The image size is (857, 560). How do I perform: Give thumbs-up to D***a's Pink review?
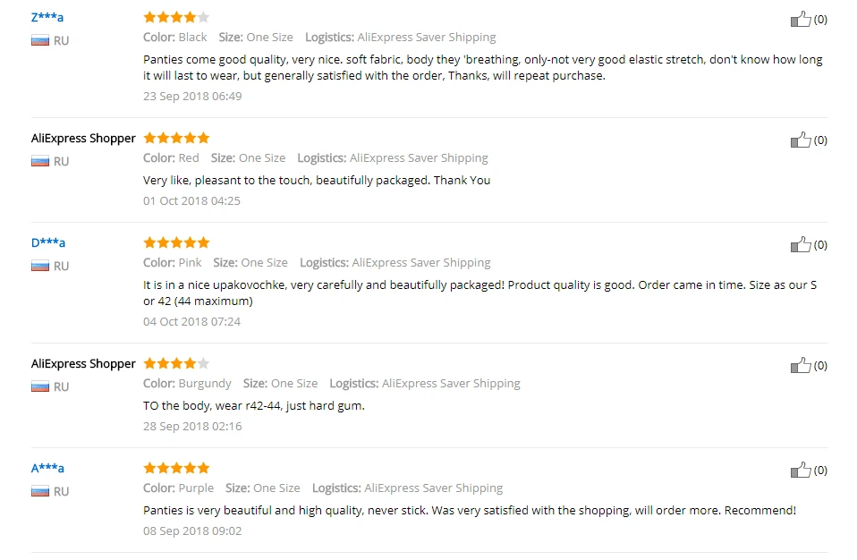[801, 245]
